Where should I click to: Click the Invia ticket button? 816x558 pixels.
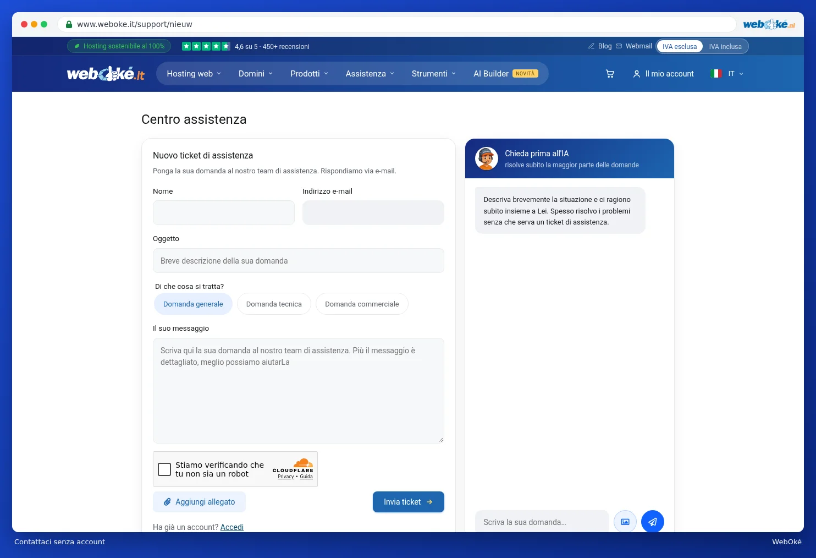[409, 502]
